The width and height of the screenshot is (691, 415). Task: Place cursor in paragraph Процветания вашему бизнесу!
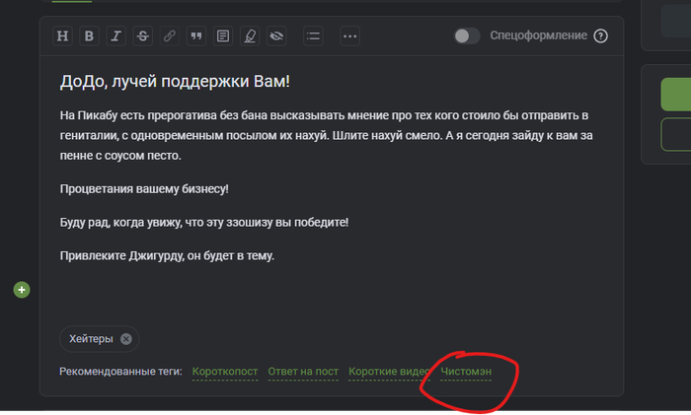click(144, 189)
